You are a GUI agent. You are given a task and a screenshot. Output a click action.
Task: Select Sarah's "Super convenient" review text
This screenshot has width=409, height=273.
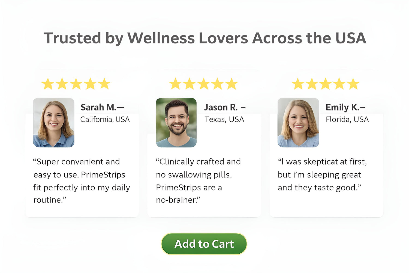(x=81, y=181)
